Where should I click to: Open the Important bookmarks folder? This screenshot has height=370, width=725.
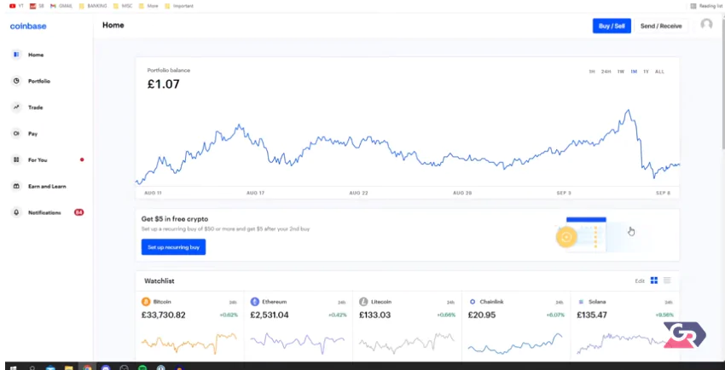pyautogui.click(x=179, y=6)
